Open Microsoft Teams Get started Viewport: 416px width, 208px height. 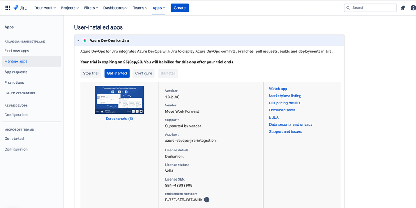[14, 139]
